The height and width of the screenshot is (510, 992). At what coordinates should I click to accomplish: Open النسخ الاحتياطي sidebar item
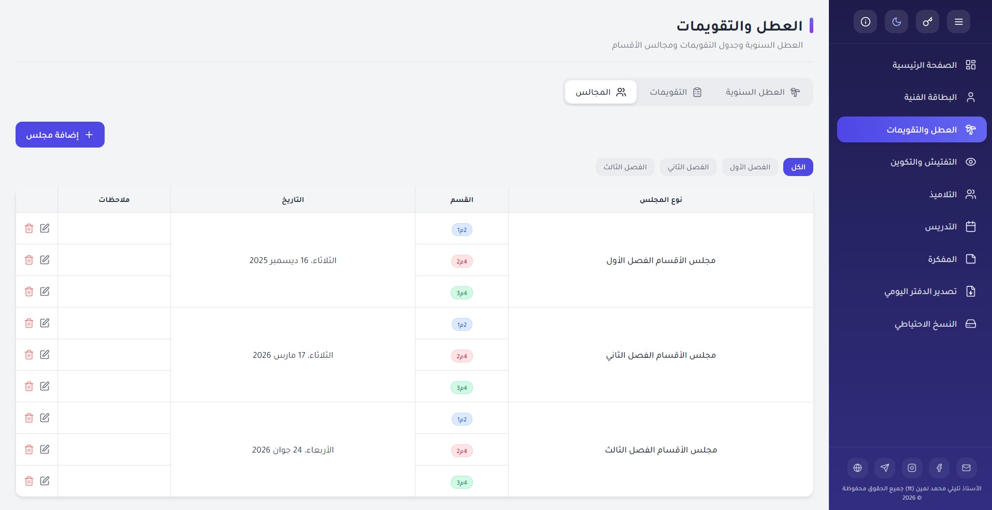tap(912, 324)
